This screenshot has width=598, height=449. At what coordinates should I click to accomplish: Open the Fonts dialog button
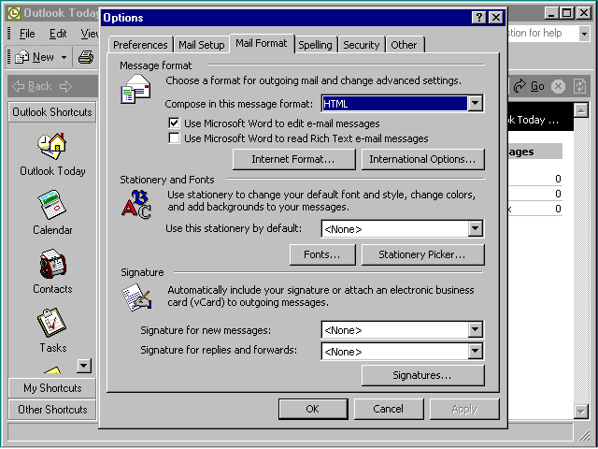pos(322,254)
